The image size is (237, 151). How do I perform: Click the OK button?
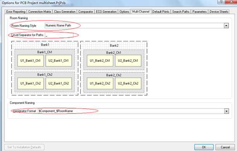(x=204, y=147)
